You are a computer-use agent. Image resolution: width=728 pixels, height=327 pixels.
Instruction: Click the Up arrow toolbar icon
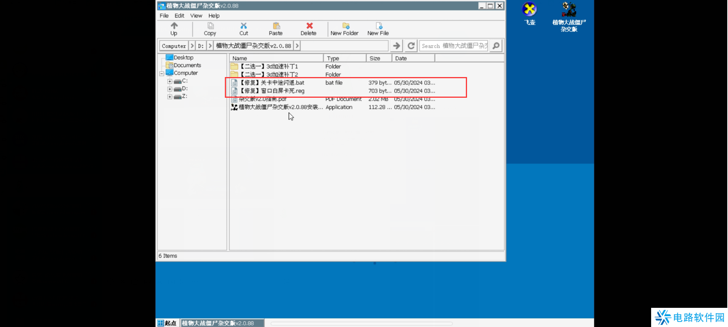click(x=174, y=26)
